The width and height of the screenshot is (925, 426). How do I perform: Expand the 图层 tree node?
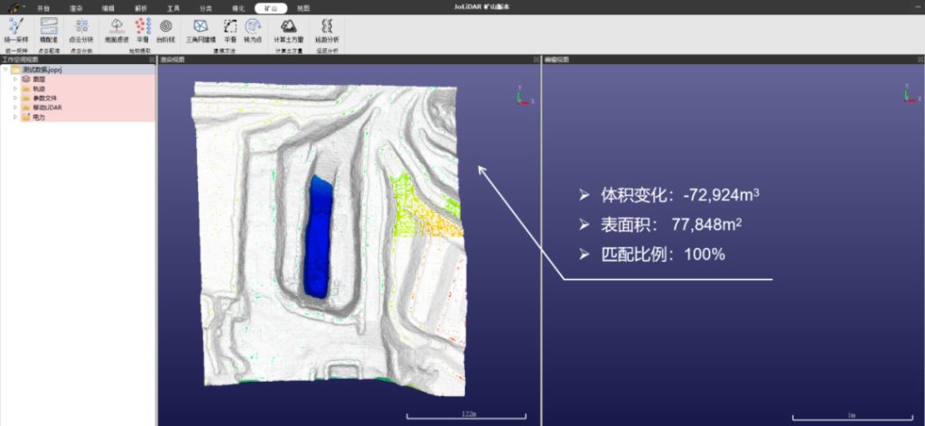[15, 79]
